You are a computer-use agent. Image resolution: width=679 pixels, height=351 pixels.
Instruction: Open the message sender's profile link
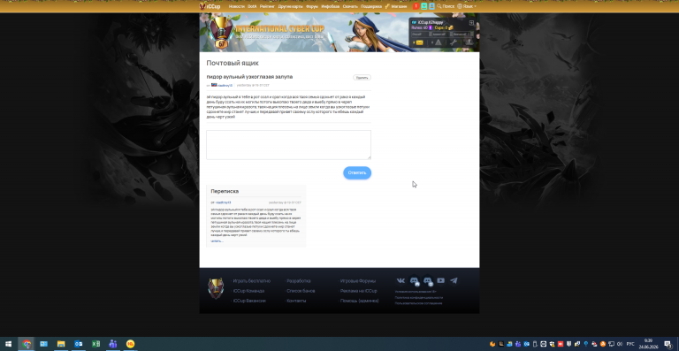tap(225, 85)
